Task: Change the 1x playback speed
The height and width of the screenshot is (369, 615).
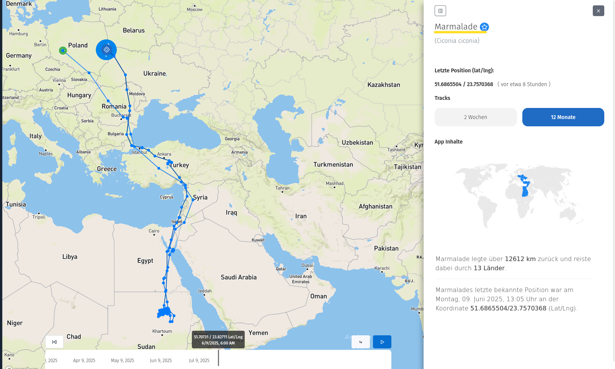Action: click(361, 342)
